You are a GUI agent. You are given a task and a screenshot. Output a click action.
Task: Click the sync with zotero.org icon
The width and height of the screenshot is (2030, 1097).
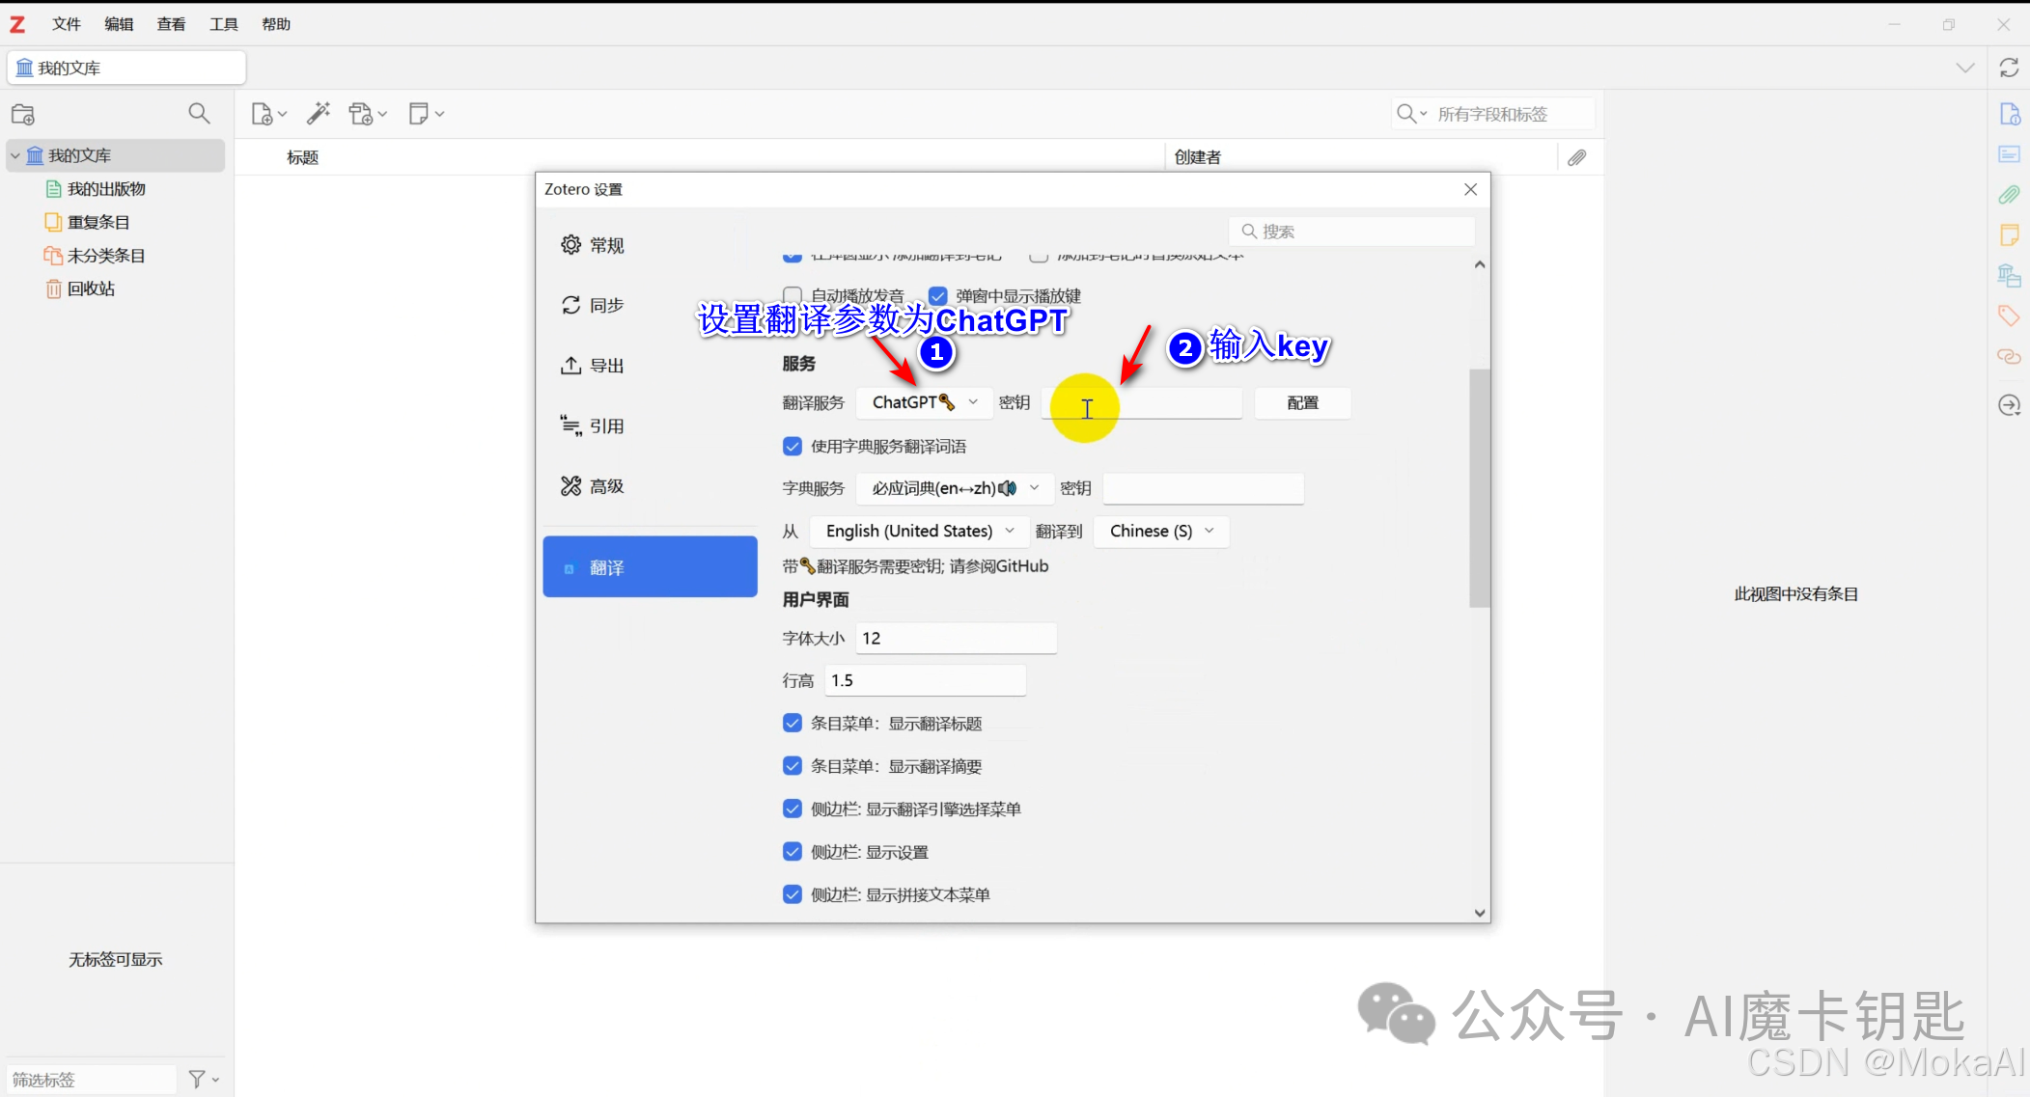click(2010, 68)
